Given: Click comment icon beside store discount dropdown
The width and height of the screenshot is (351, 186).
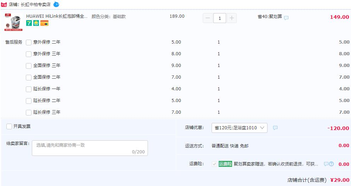Looking at the screenshot, I should click(x=275, y=128).
